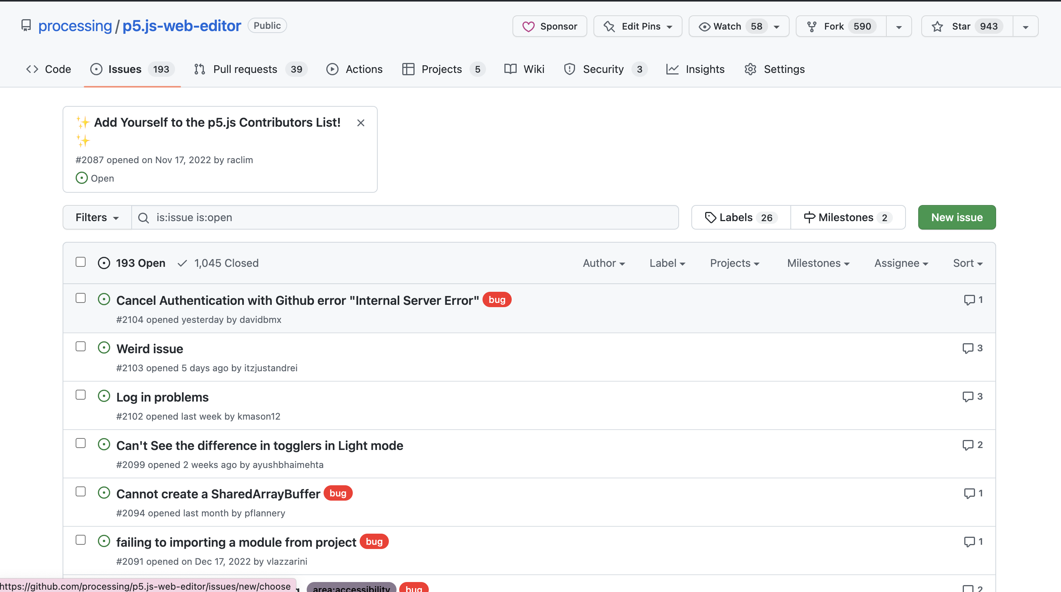Switch to the Projects tab
Image resolution: width=1061 pixels, height=592 pixels.
click(x=444, y=69)
